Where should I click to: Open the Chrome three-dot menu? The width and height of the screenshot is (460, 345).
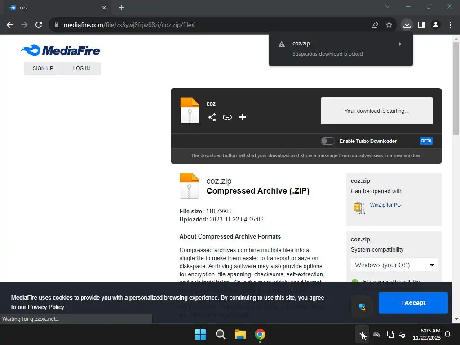450,25
